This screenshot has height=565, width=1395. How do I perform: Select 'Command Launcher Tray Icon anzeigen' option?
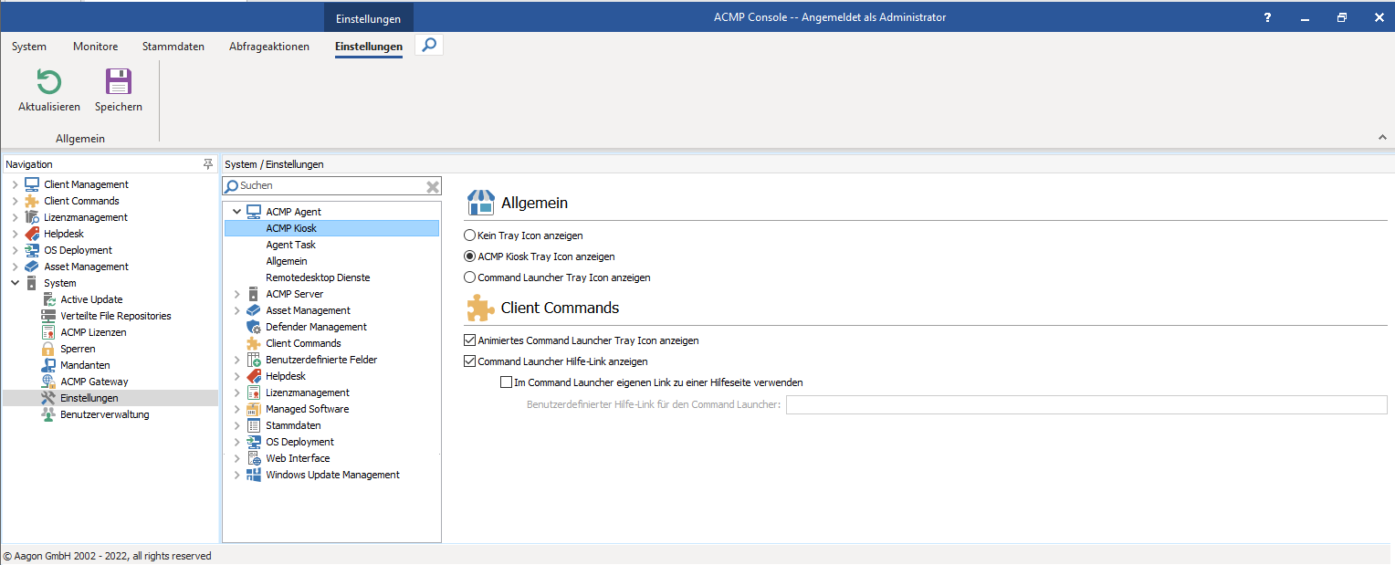coord(470,277)
